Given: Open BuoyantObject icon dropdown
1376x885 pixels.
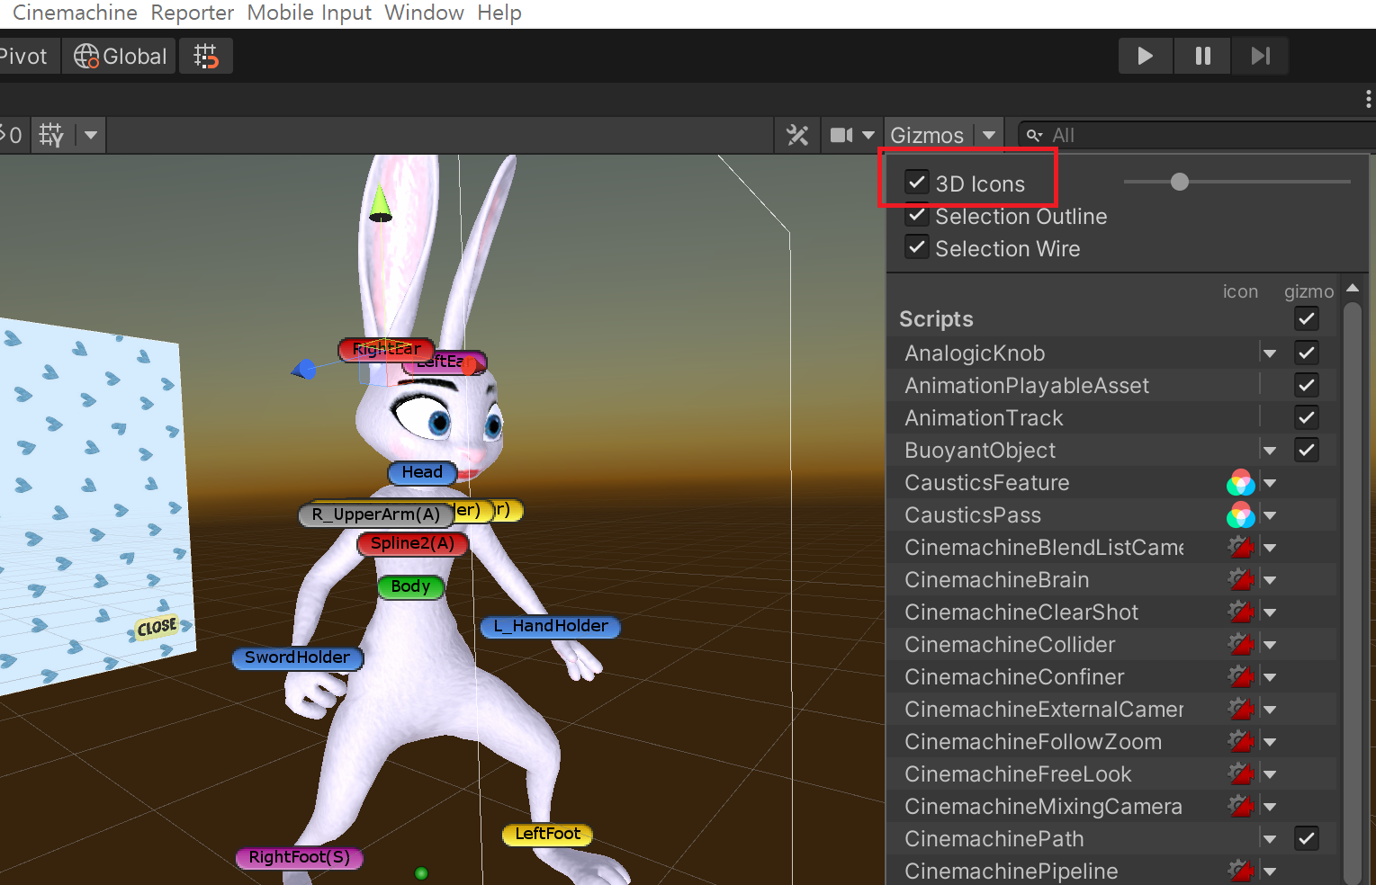Looking at the screenshot, I should pyautogui.click(x=1270, y=451).
